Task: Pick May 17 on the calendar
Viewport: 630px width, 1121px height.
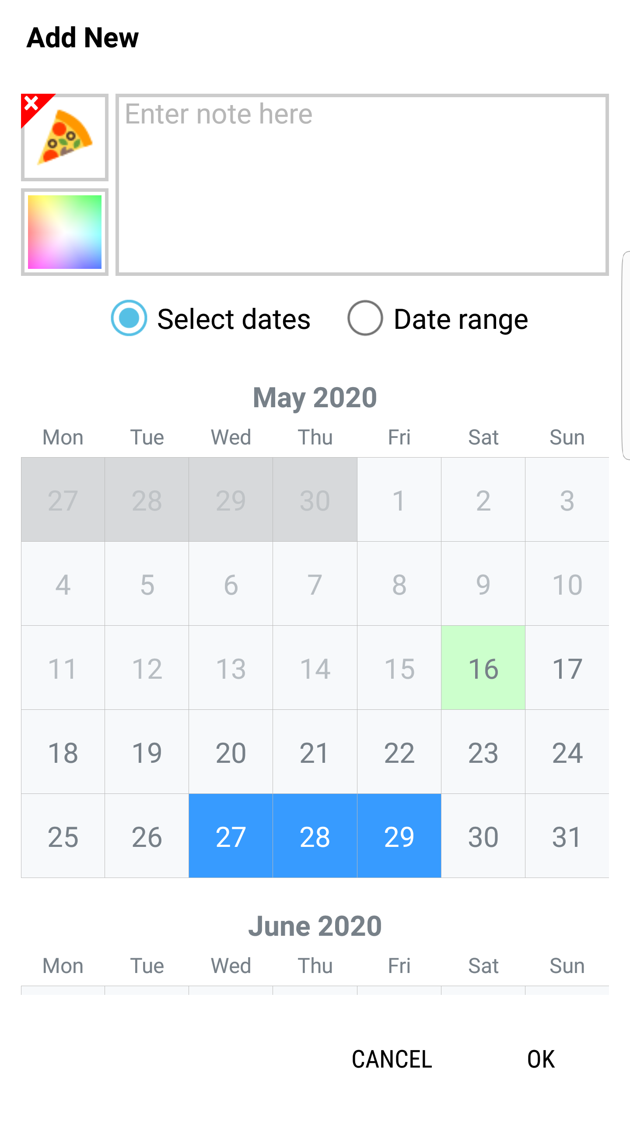Action: (567, 668)
